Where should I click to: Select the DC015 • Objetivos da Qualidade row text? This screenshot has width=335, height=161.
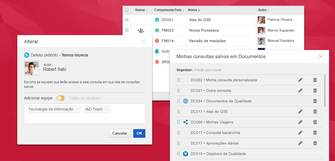(218, 154)
